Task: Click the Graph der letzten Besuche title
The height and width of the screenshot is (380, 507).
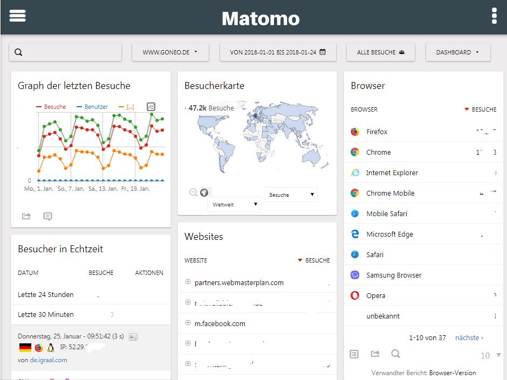Action: 74,86
